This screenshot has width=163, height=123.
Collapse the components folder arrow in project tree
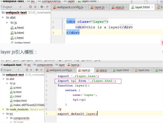(x=7, y=118)
